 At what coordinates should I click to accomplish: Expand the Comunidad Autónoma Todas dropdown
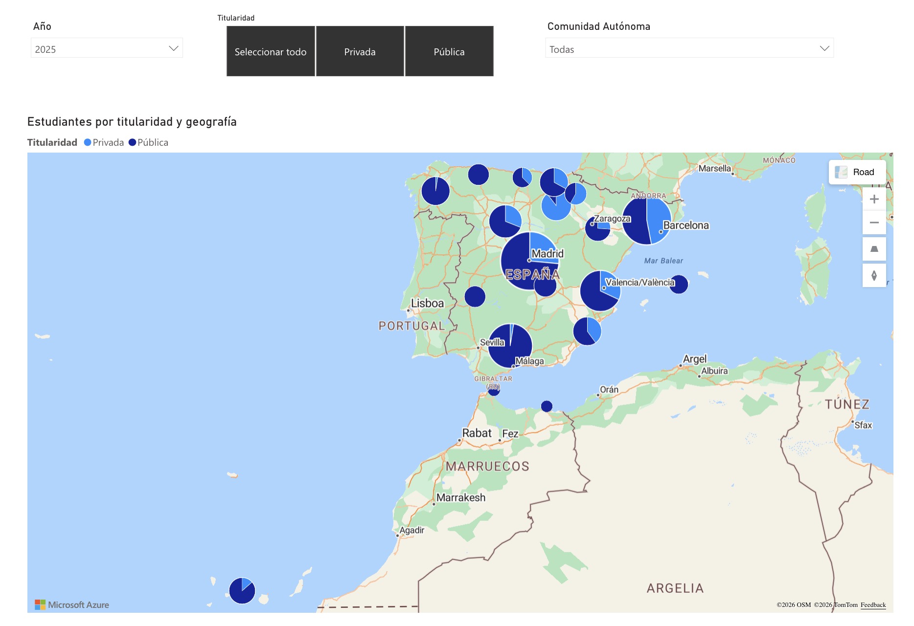[x=689, y=48]
